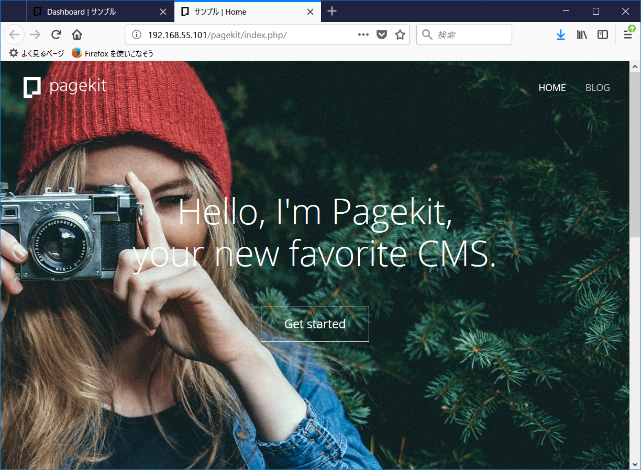Reload the current page
This screenshot has height=470, width=641.
tap(56, 35)
